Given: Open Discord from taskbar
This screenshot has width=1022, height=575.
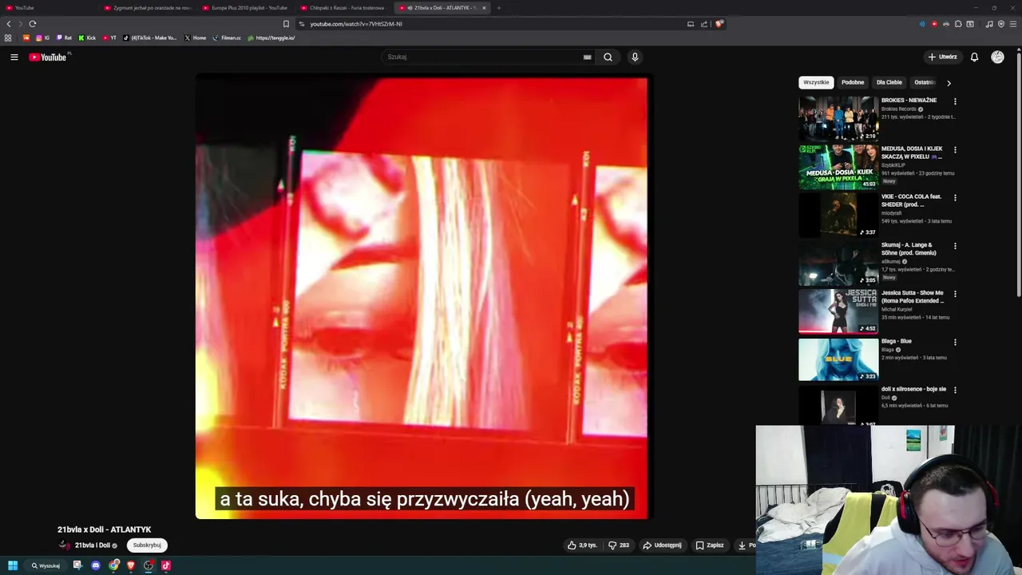Looking at the screenshot, I should pos(96,565).
